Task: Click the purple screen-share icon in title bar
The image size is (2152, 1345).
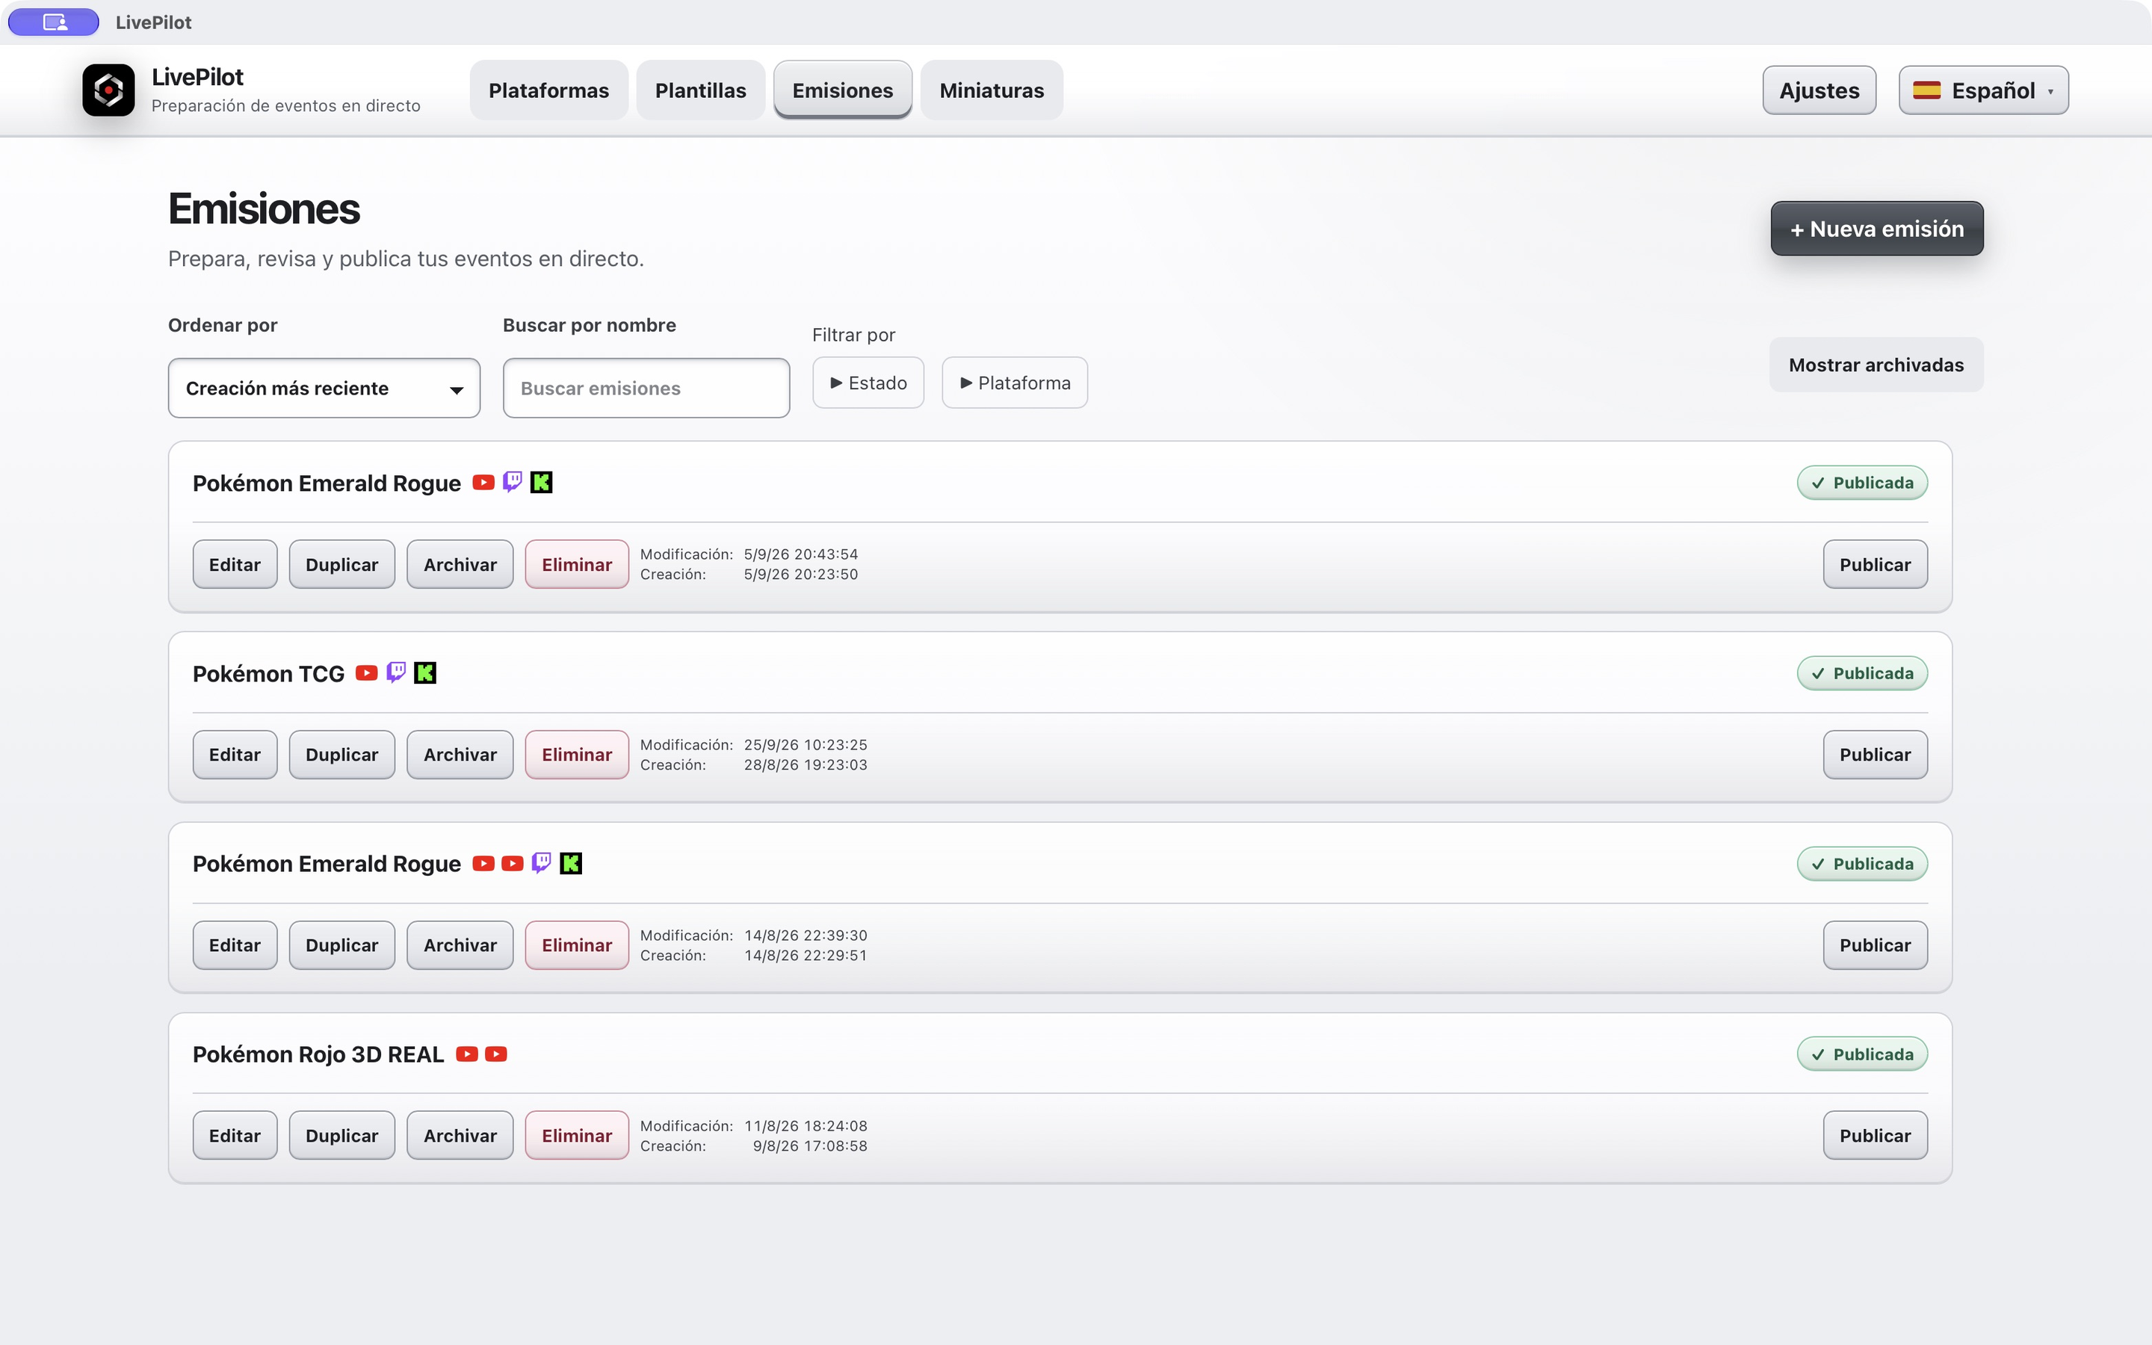Action: tap(53, 22)
